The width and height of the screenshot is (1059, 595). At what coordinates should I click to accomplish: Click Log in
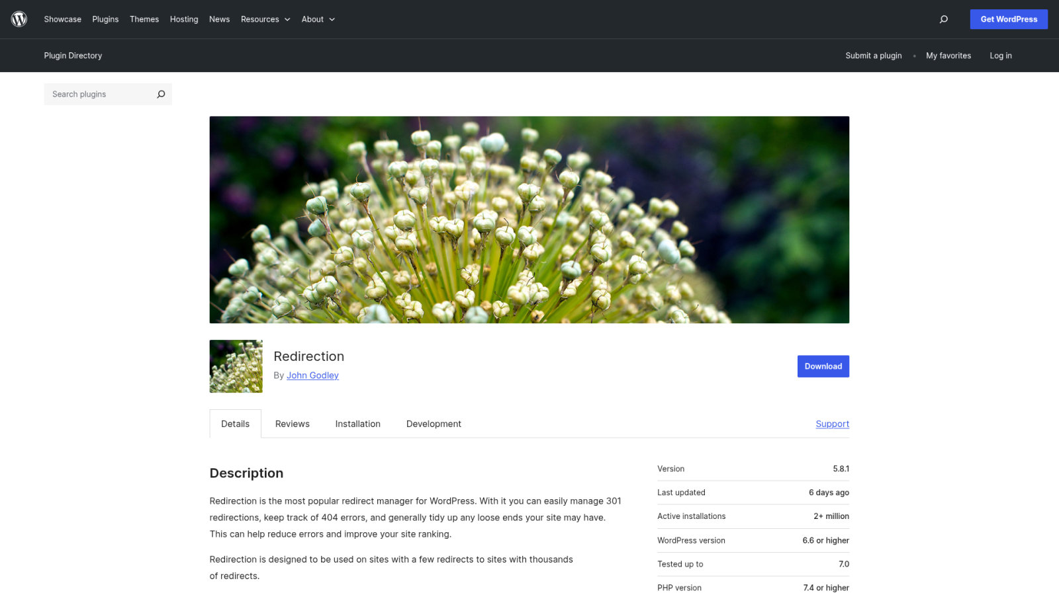pyautogui.click(x=1001, y=56)
